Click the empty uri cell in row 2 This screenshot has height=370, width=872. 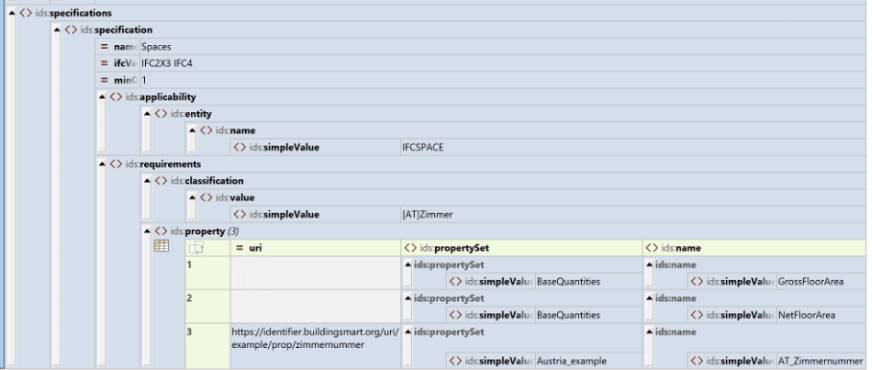315,306
